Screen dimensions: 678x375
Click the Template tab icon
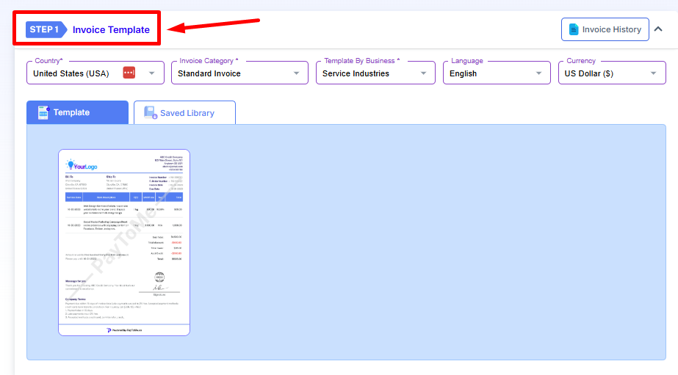(x=43, y=112)
